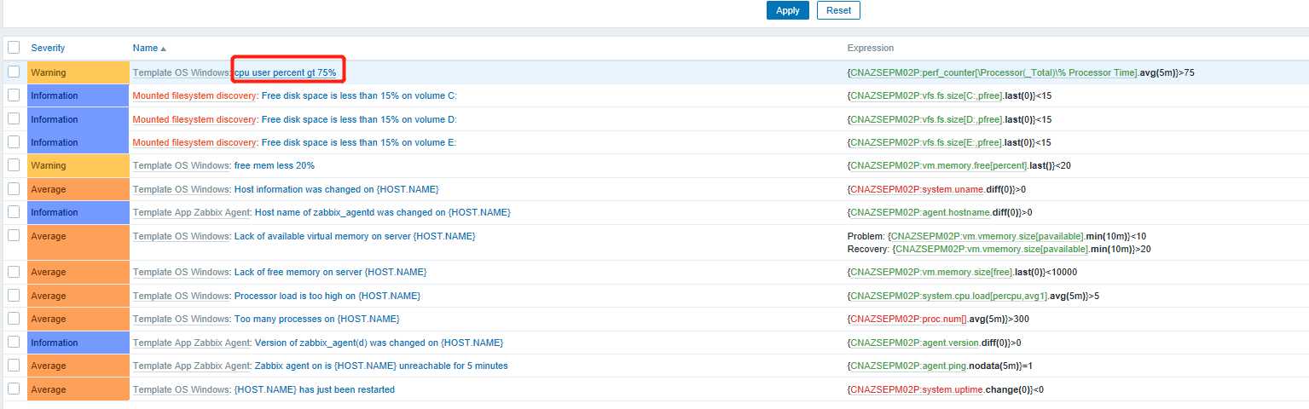Open Too many processes on {HOST.NAME} trigger
The width and height of the screenshot is (1309, 409).
point(317,319)
